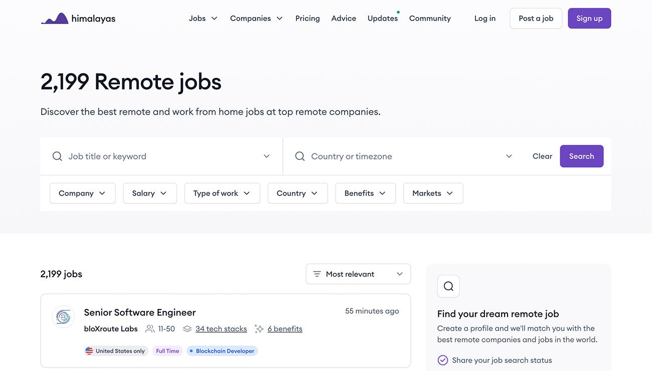Click the layers icon beside 34 tech stacks

click(x=187, y=329)
